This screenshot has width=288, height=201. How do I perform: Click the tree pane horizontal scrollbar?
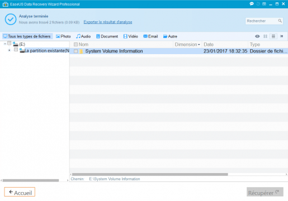(31, 180)
